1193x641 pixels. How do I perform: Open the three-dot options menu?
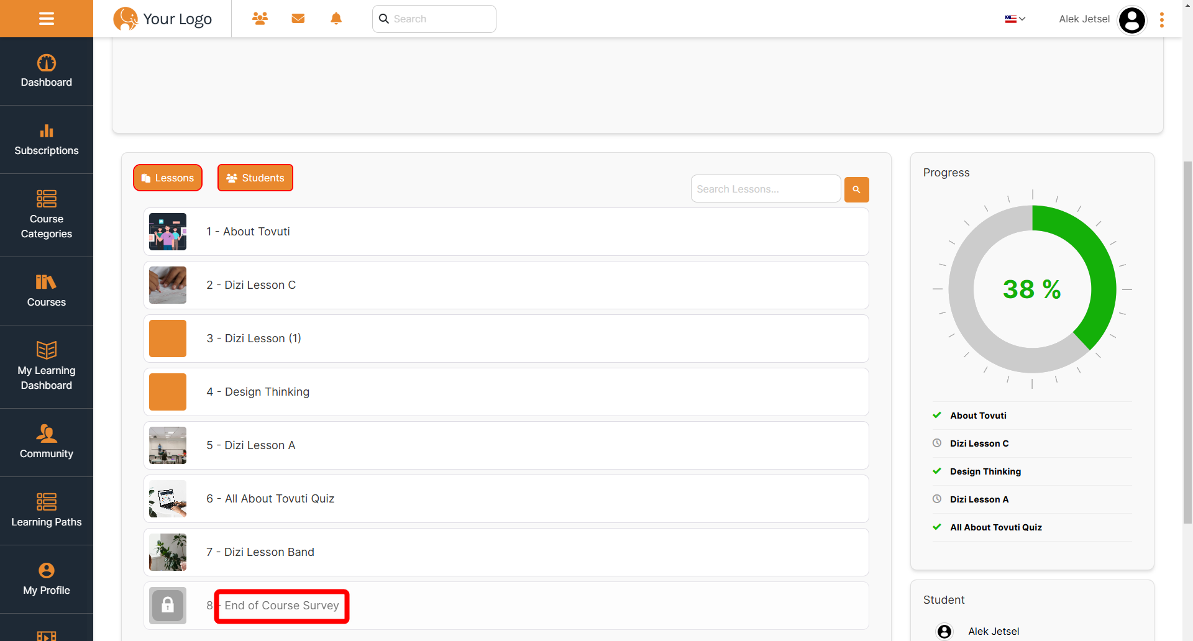coord(1161,20)
